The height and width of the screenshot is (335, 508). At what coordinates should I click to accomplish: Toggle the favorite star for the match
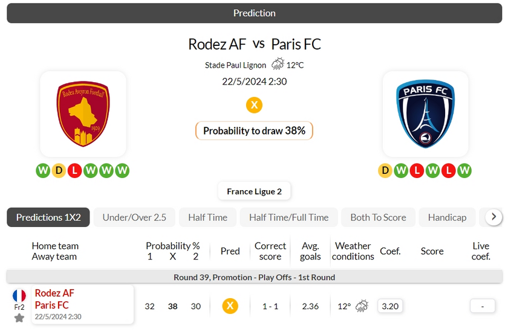pos(19,317)
